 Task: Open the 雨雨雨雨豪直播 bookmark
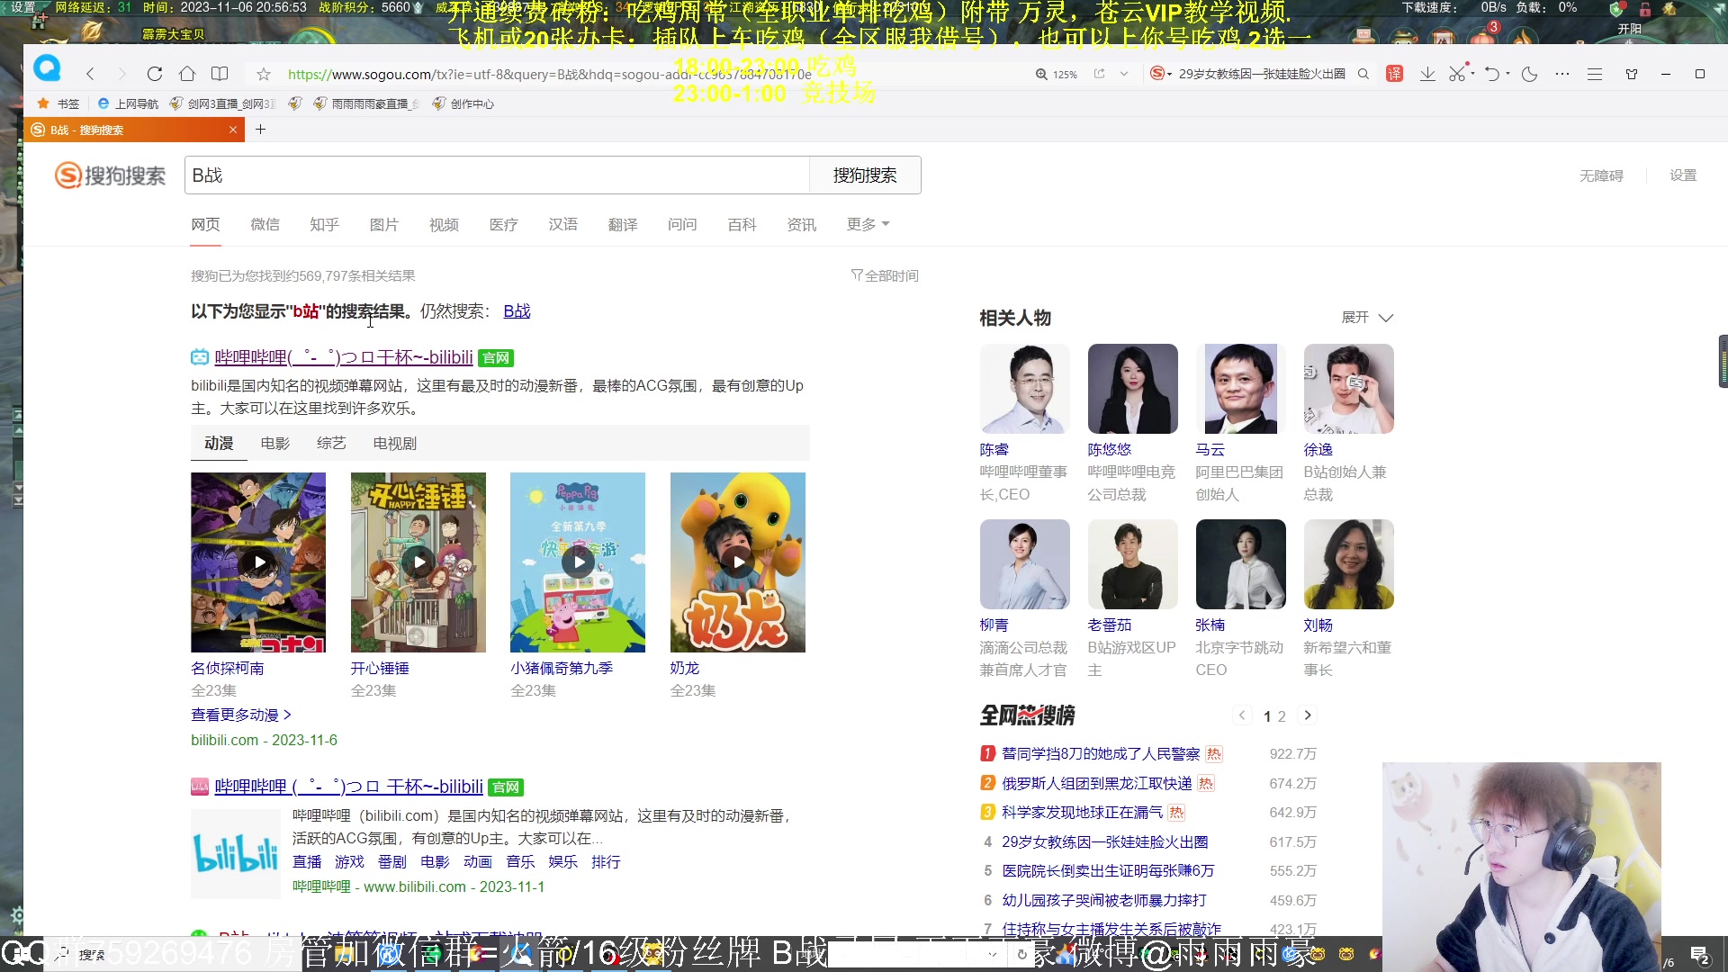tap(366, 103)
